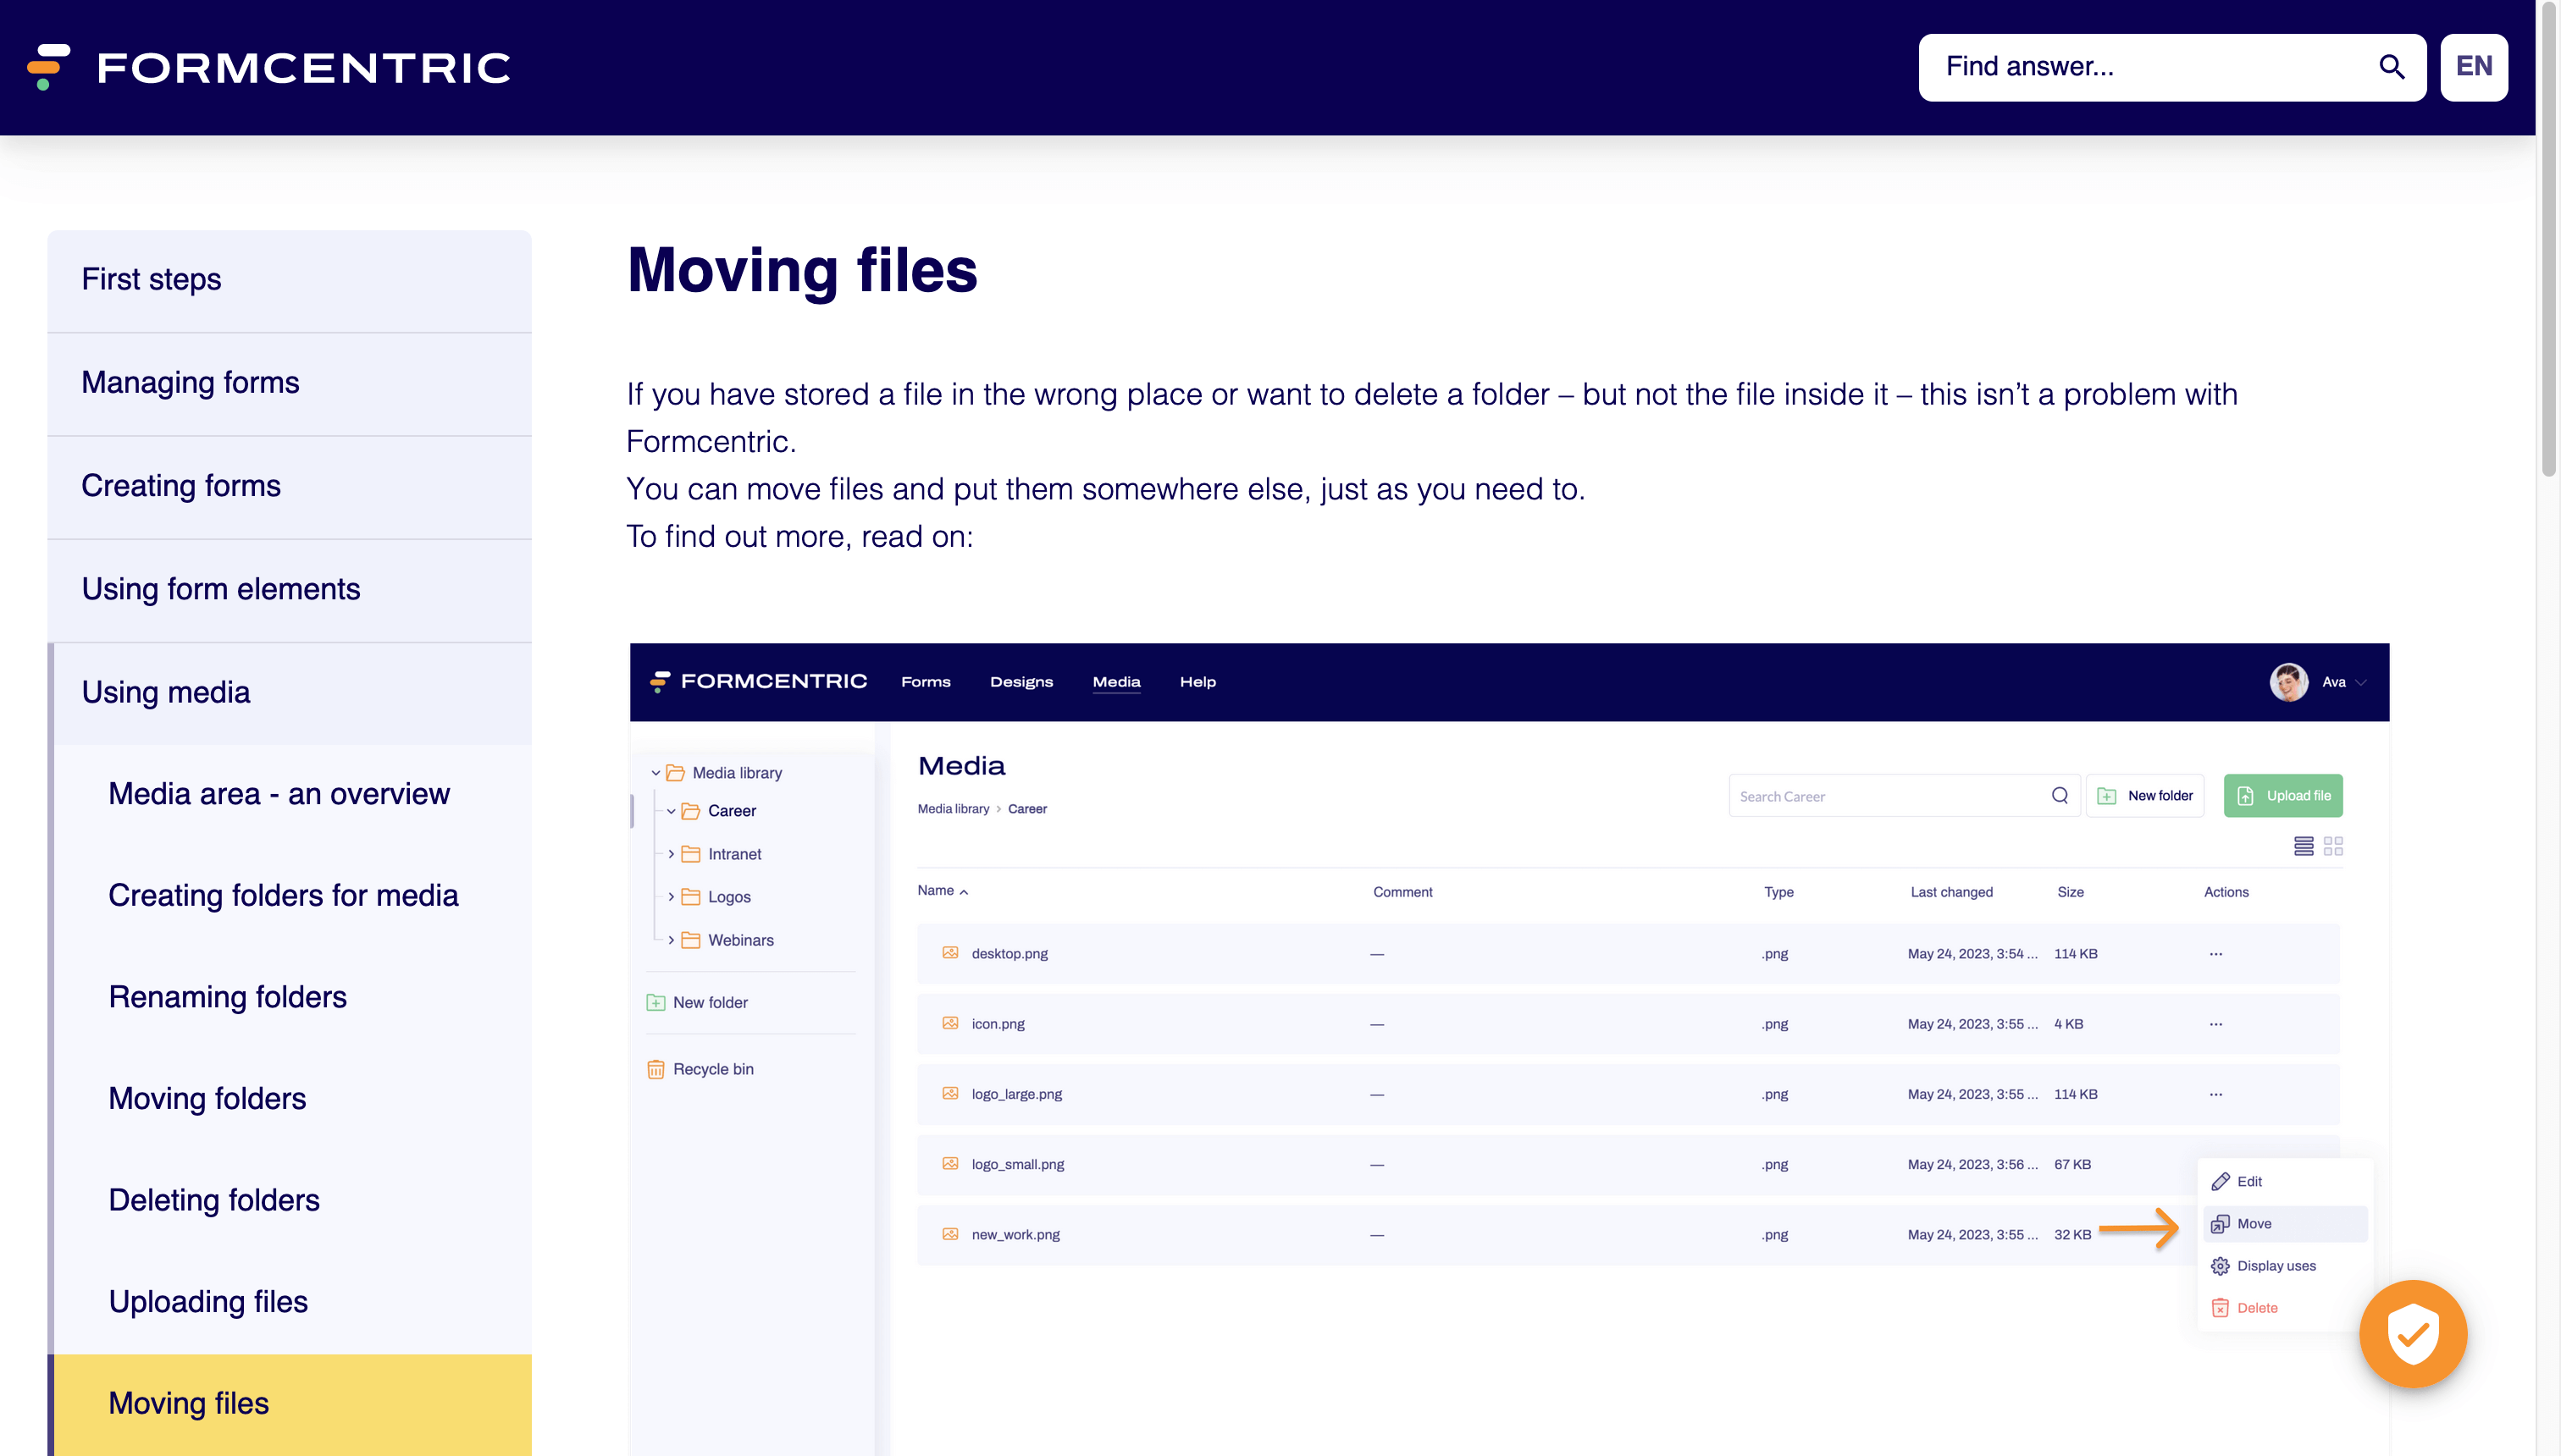The image size is (2561, 1456).
Task: Click the Search Career input field
Action: tap(1904, 796)
